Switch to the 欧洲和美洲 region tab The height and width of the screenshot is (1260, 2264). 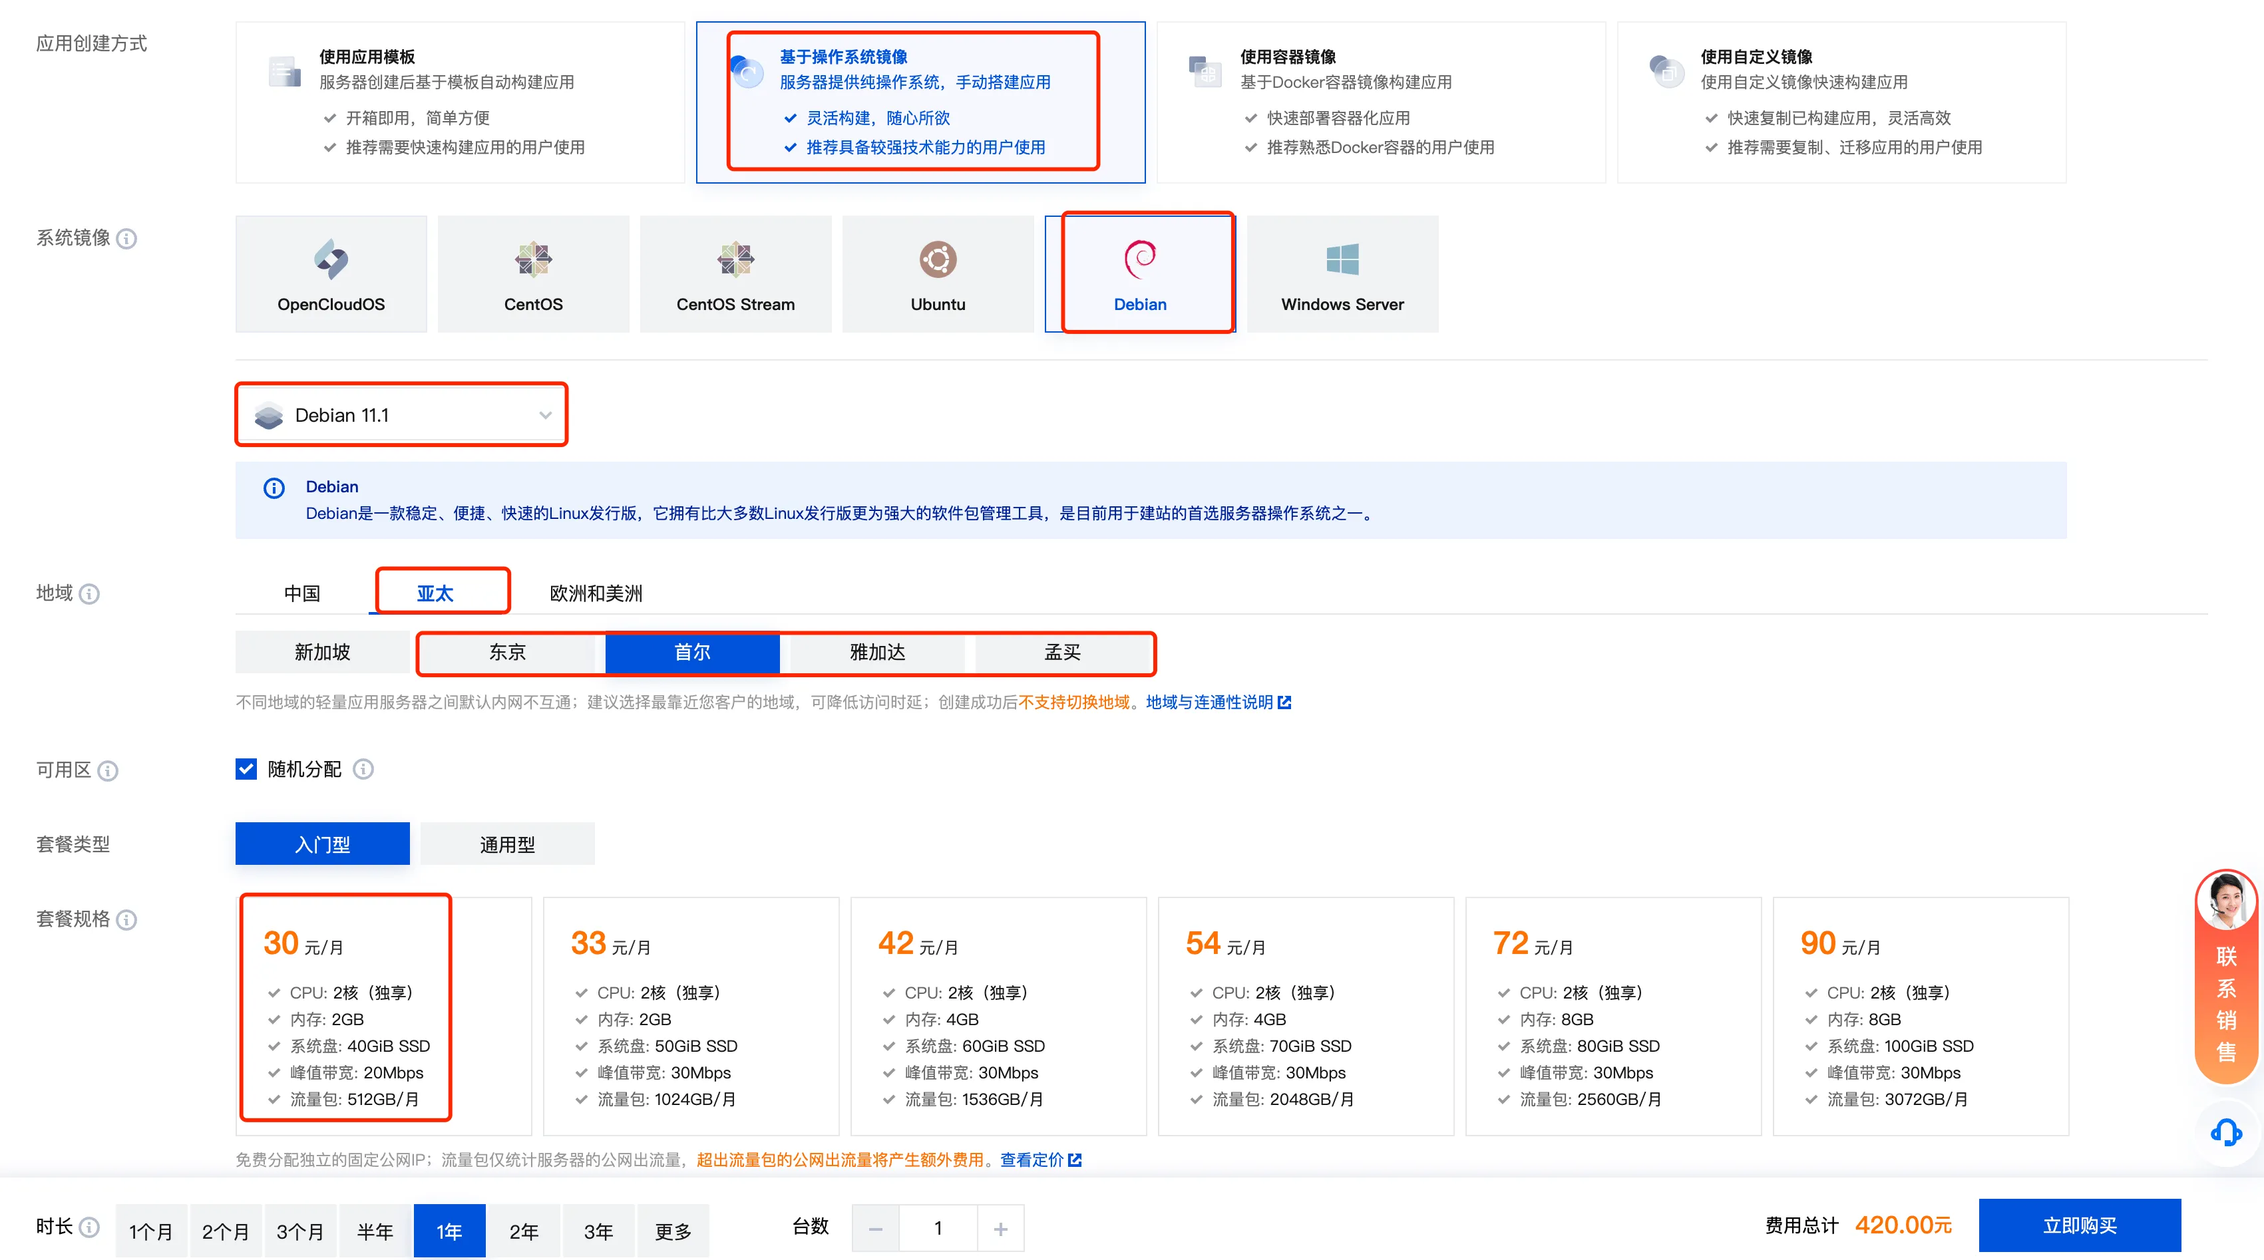pos(595,593)
